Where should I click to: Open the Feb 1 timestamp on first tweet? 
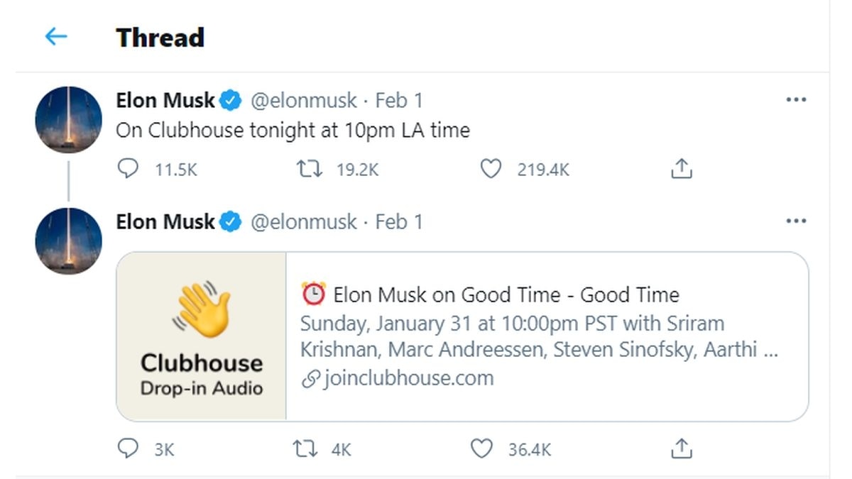(399, 101)
